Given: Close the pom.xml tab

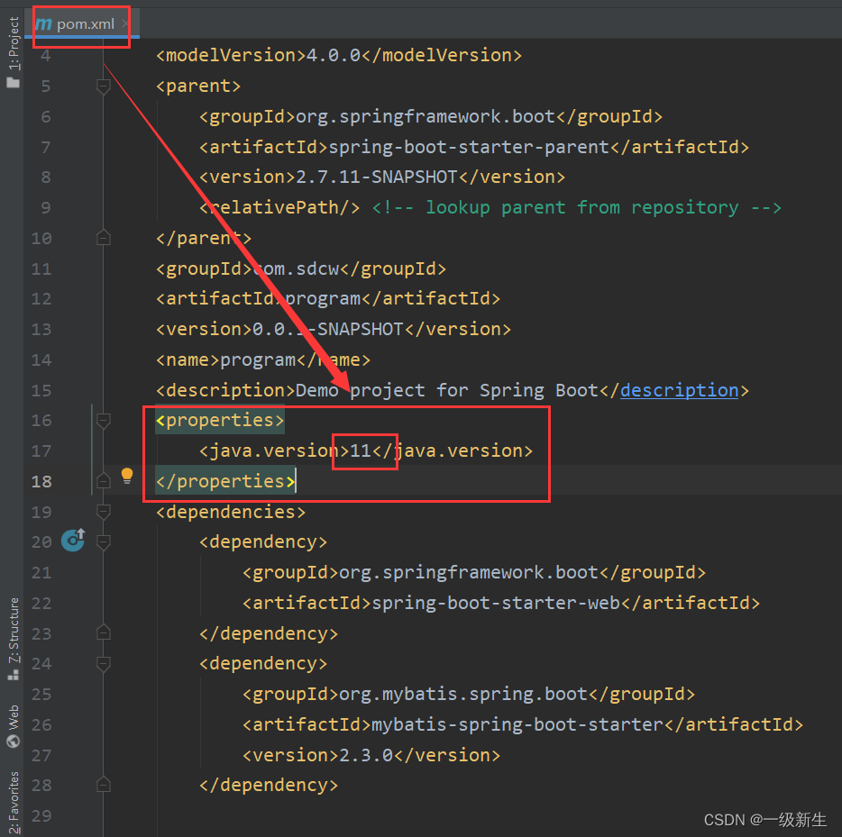Looking at the screenshot, I should point(124,24).
